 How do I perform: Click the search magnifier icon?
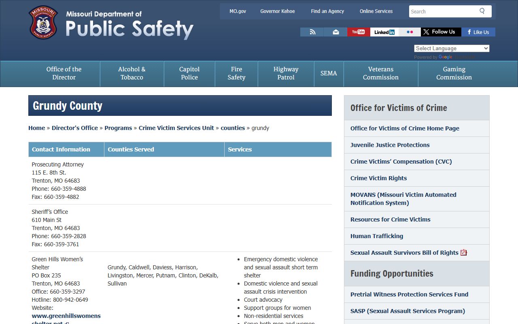pyautogui.click(x=482, y=11)
